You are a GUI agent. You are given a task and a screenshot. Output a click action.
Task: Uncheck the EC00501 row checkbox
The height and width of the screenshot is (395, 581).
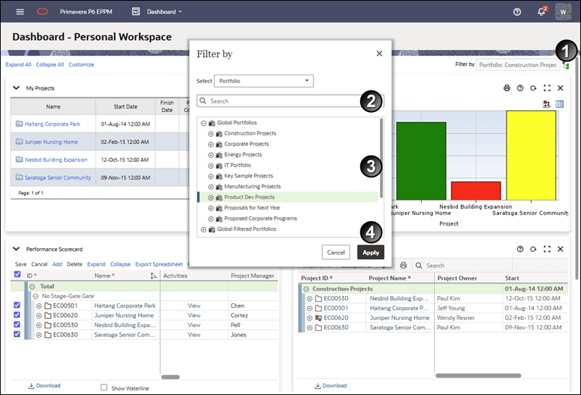pos(17,305)
